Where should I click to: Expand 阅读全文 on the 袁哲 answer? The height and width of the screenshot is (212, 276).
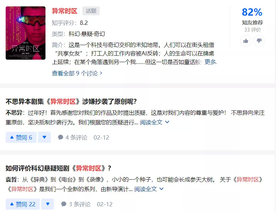(x=149, y=189)
